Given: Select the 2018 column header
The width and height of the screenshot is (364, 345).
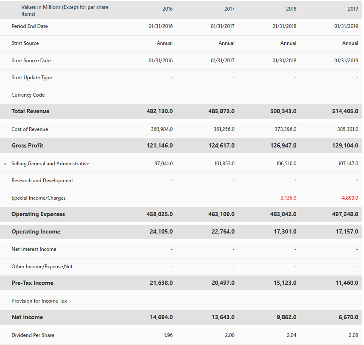Looking at the screenshot, I should point(291,8).
